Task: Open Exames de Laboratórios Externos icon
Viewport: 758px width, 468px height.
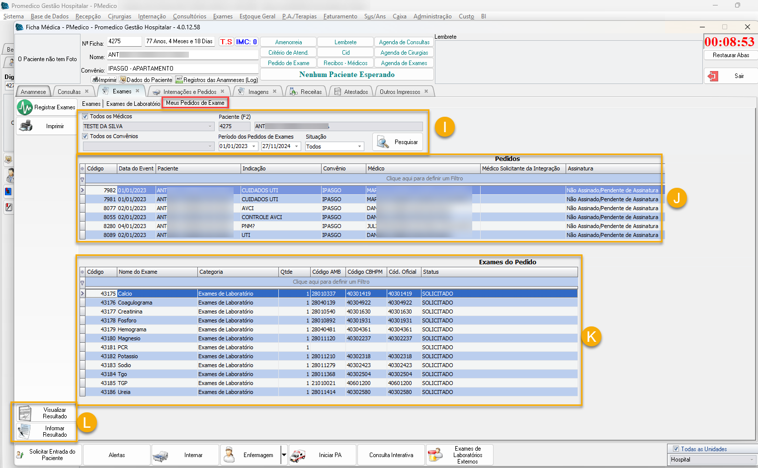Action: 435,455
